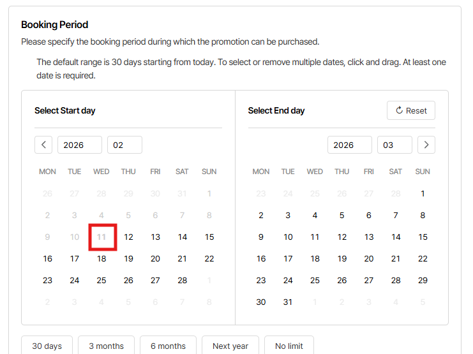Set range with 6 months preset
The image size is (473, 354).
pos(168,346)
